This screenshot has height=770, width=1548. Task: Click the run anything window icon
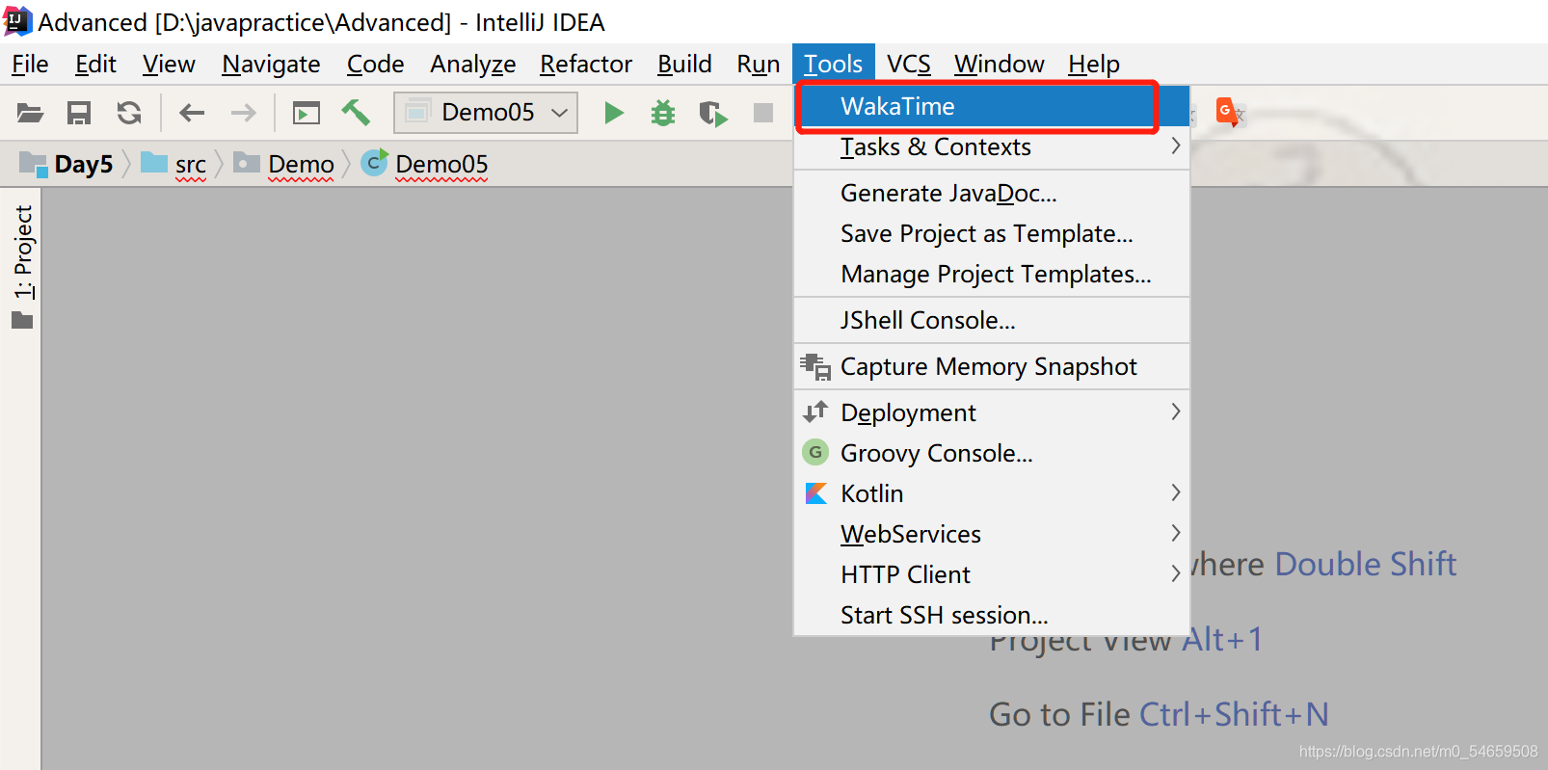pyautogui.click(x=307, y=113)
